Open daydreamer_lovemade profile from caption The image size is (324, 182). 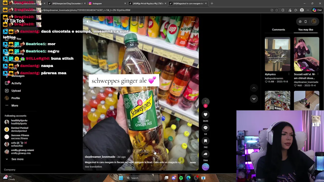(100, 157)
